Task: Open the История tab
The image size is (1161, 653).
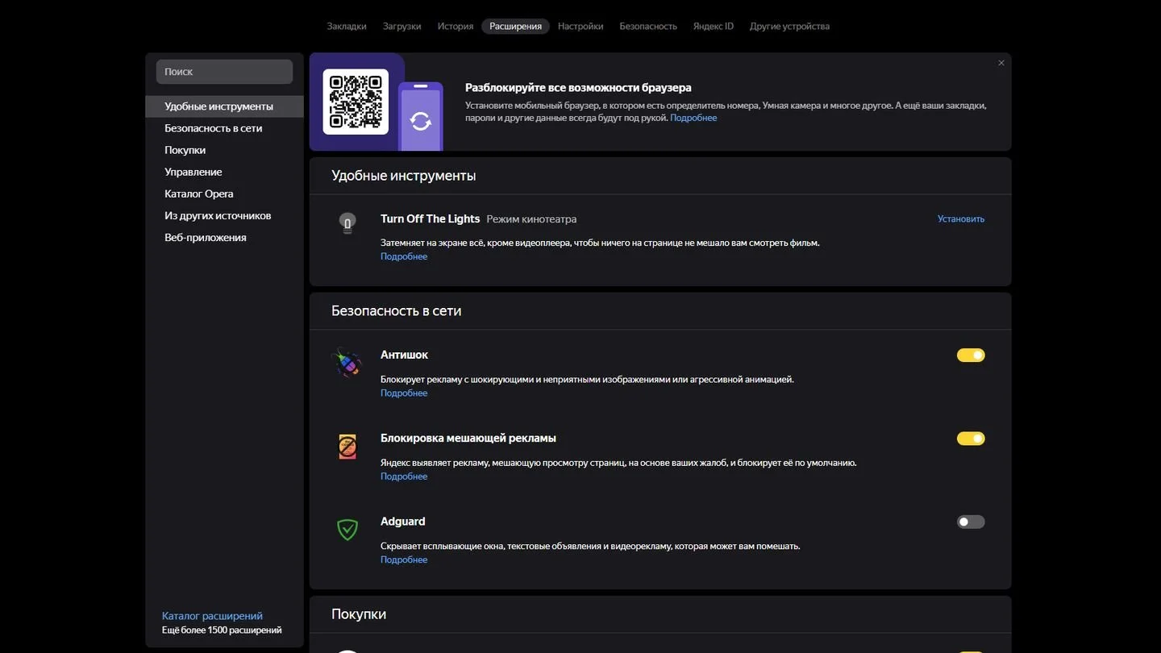Action: [456, 27]
